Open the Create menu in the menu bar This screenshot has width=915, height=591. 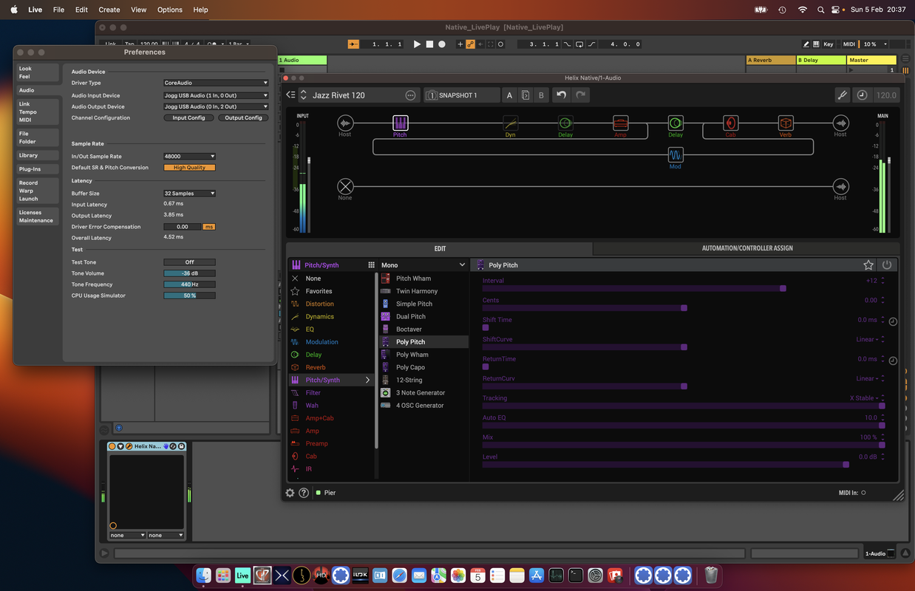pyautogui.click(x=109, y=10)
